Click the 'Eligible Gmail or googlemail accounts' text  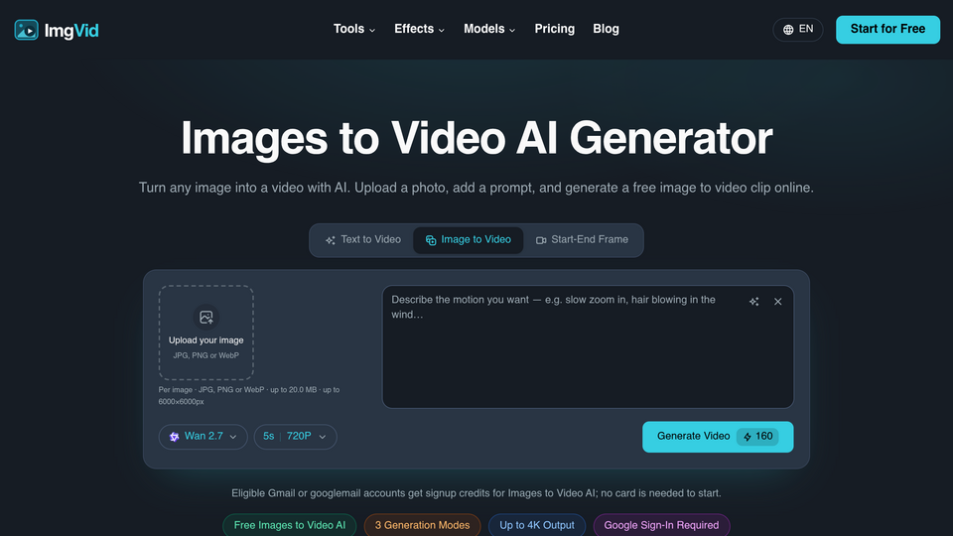pos(476,493)
